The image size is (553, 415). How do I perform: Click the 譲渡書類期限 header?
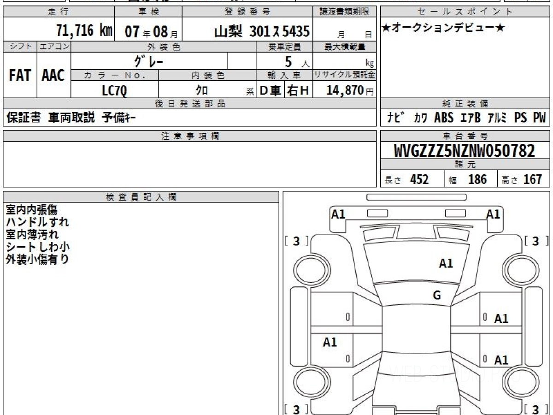tap(345, 12)
